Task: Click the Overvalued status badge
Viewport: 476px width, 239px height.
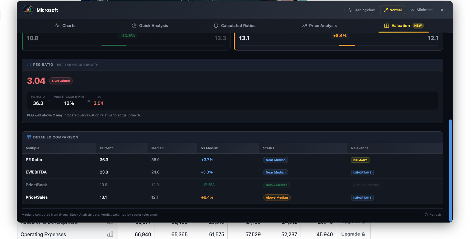Action: [61, 81]
